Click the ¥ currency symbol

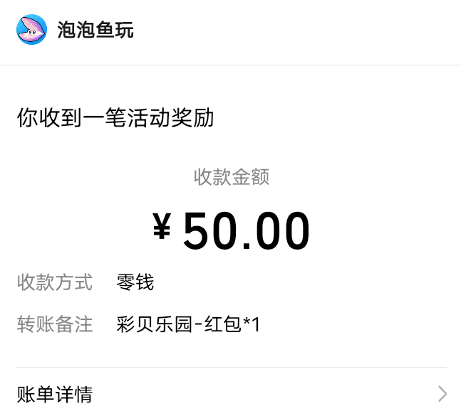coord(162,228)
